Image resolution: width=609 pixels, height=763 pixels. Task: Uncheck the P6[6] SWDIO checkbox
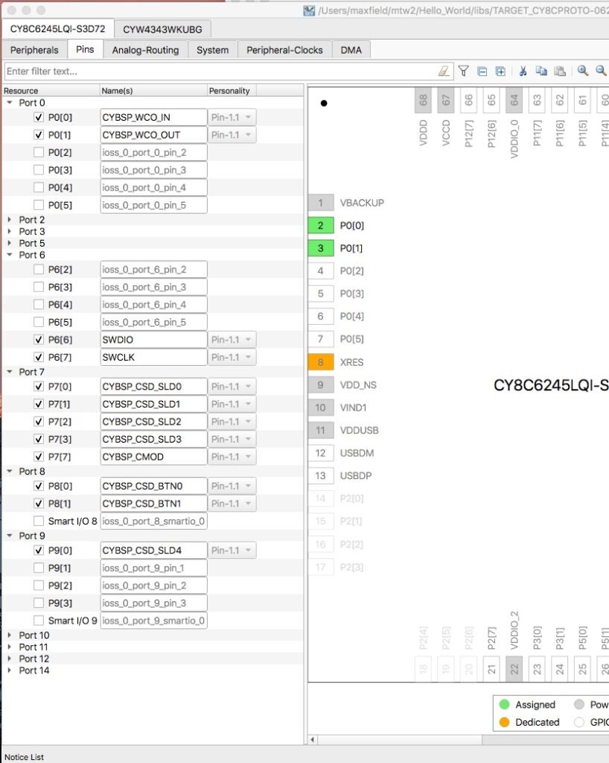click(39, 340)
